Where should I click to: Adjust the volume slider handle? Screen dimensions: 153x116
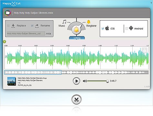click(x=107, y=81)
